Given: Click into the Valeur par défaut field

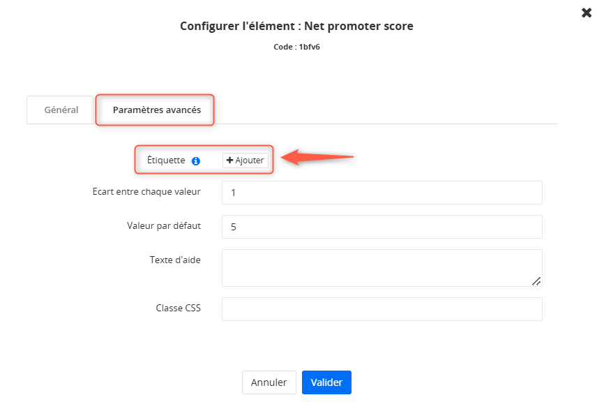Looking at the screenshot, I should (382, 227).
